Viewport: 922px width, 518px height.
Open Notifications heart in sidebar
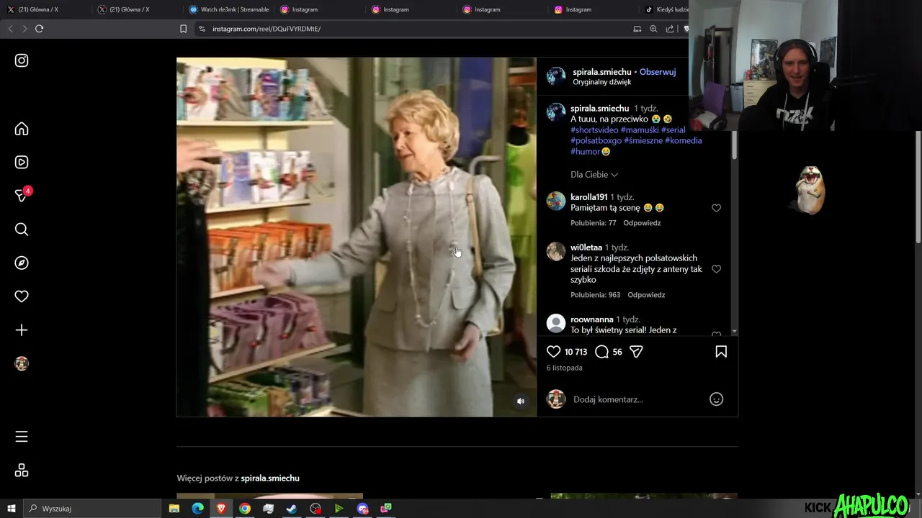[x=22, y=296]
